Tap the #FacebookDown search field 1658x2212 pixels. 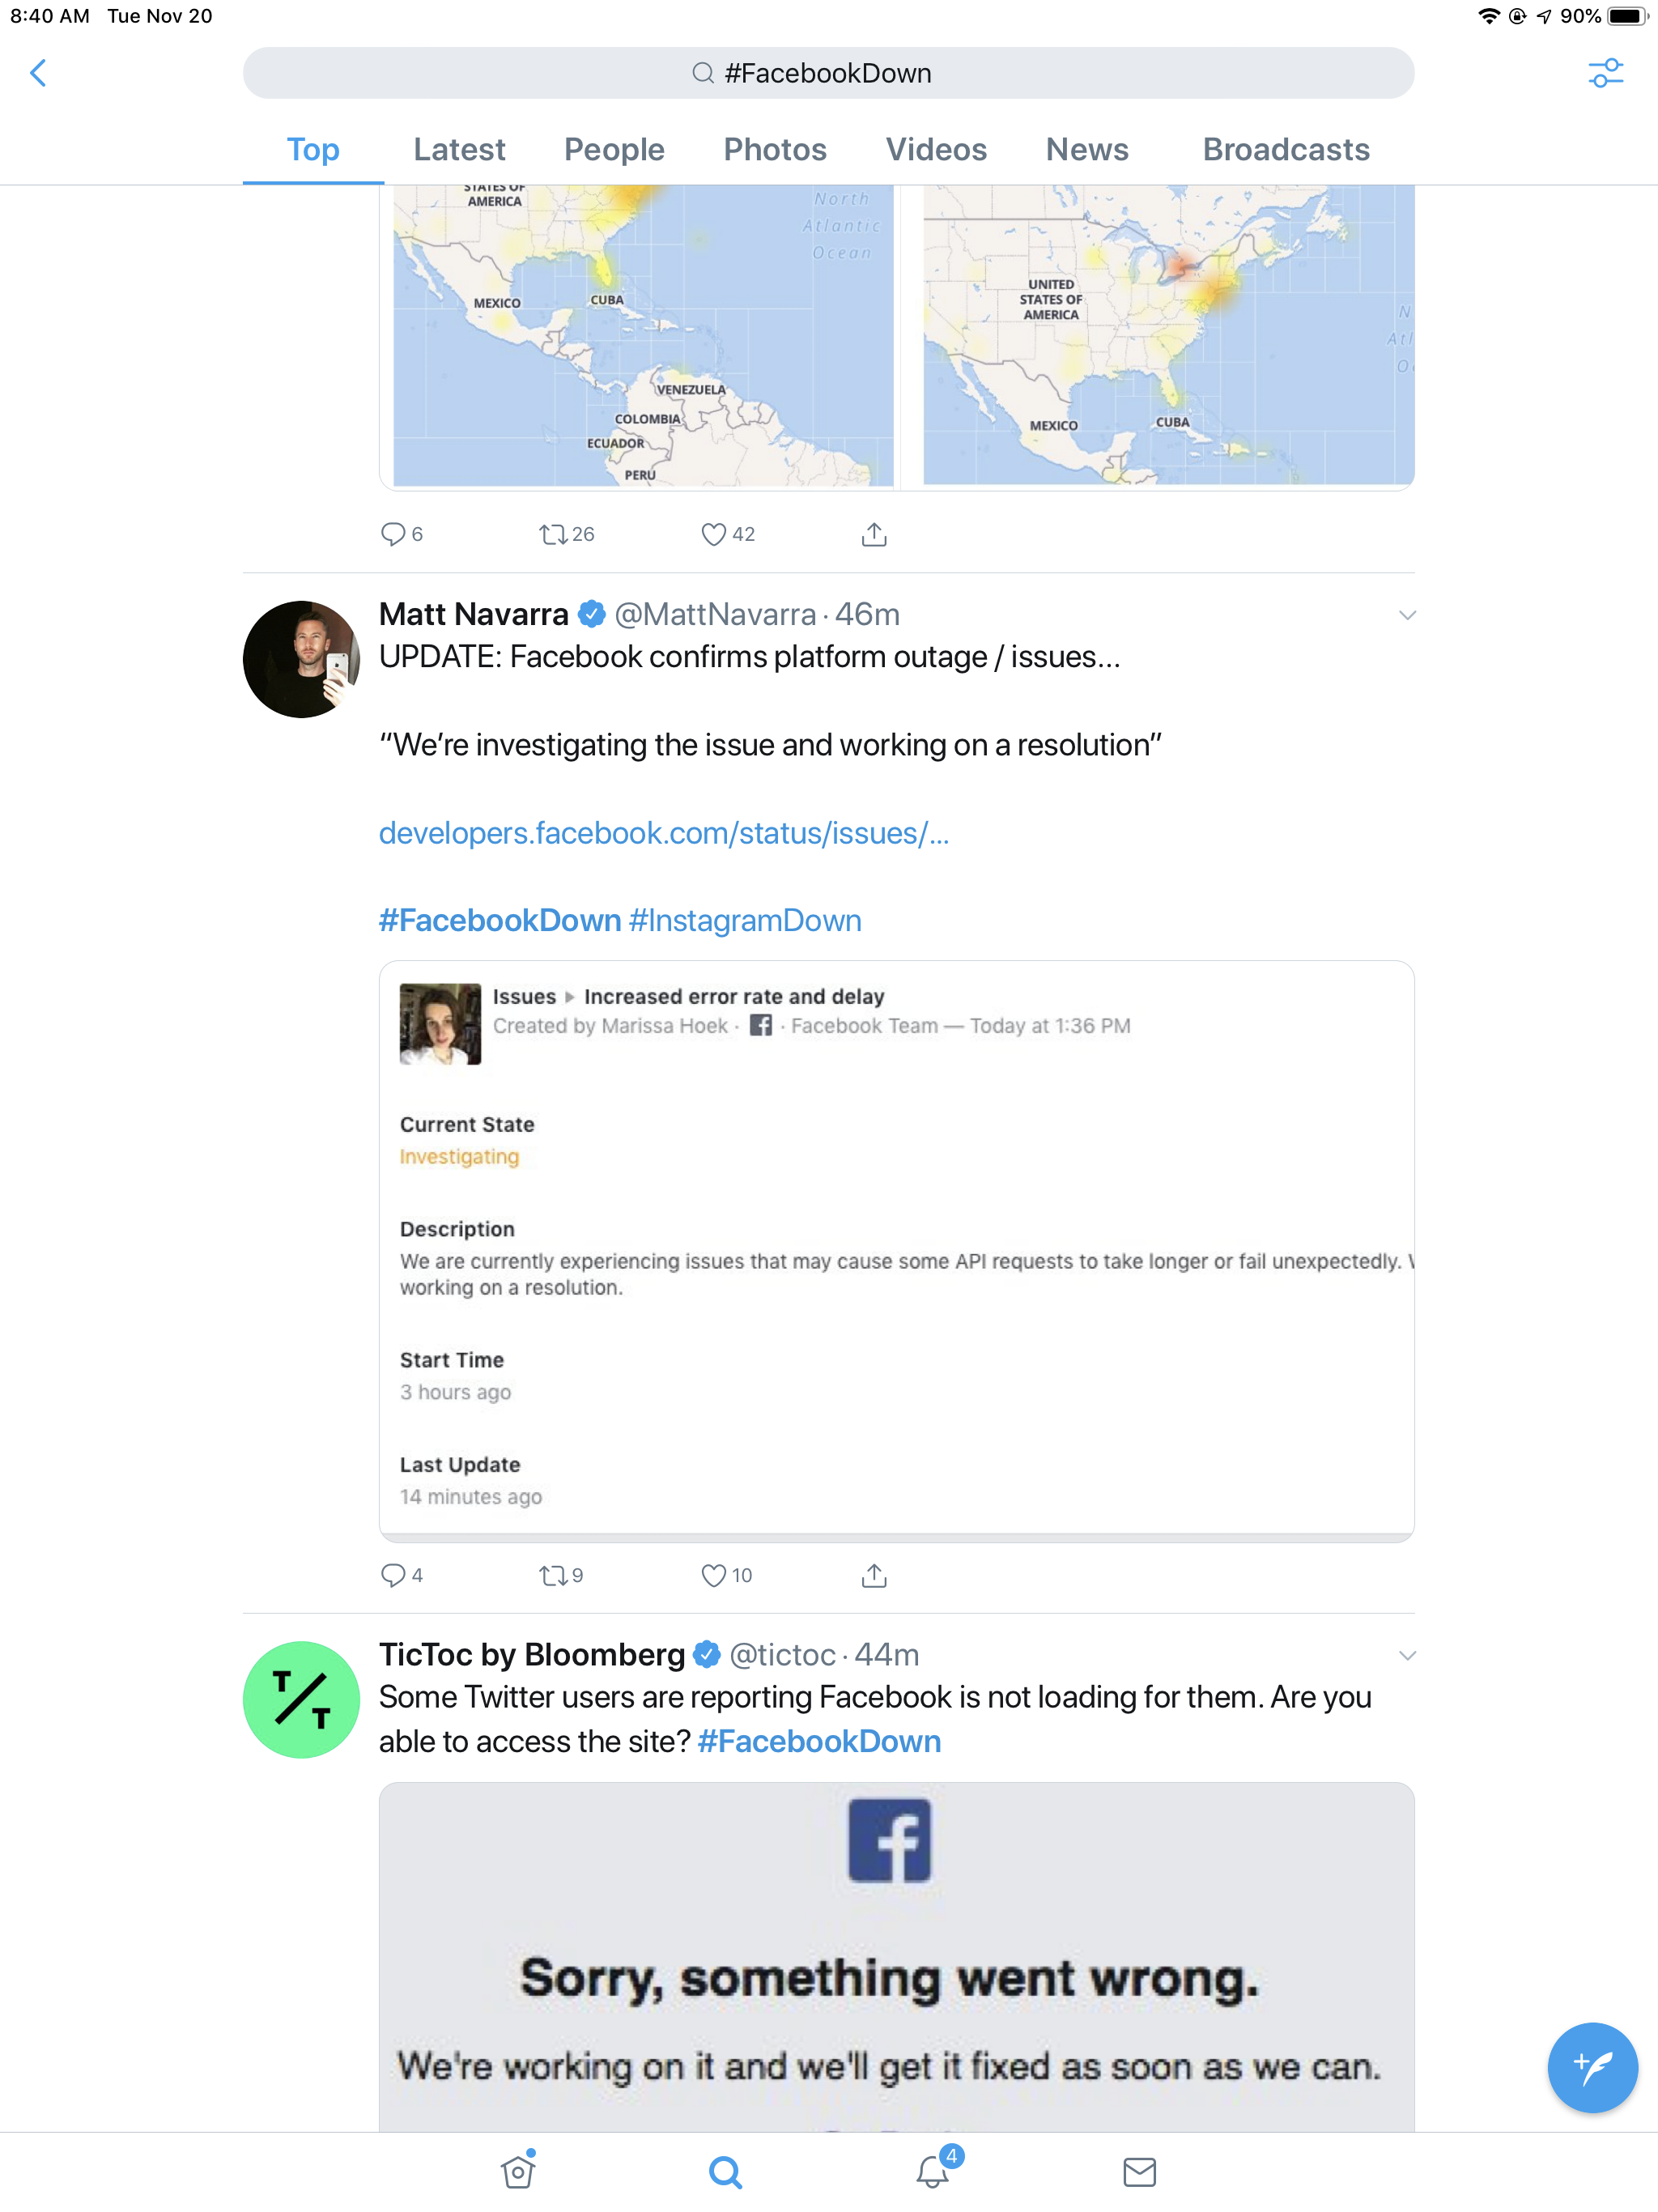pyautogui.click(x=828, y=73)
